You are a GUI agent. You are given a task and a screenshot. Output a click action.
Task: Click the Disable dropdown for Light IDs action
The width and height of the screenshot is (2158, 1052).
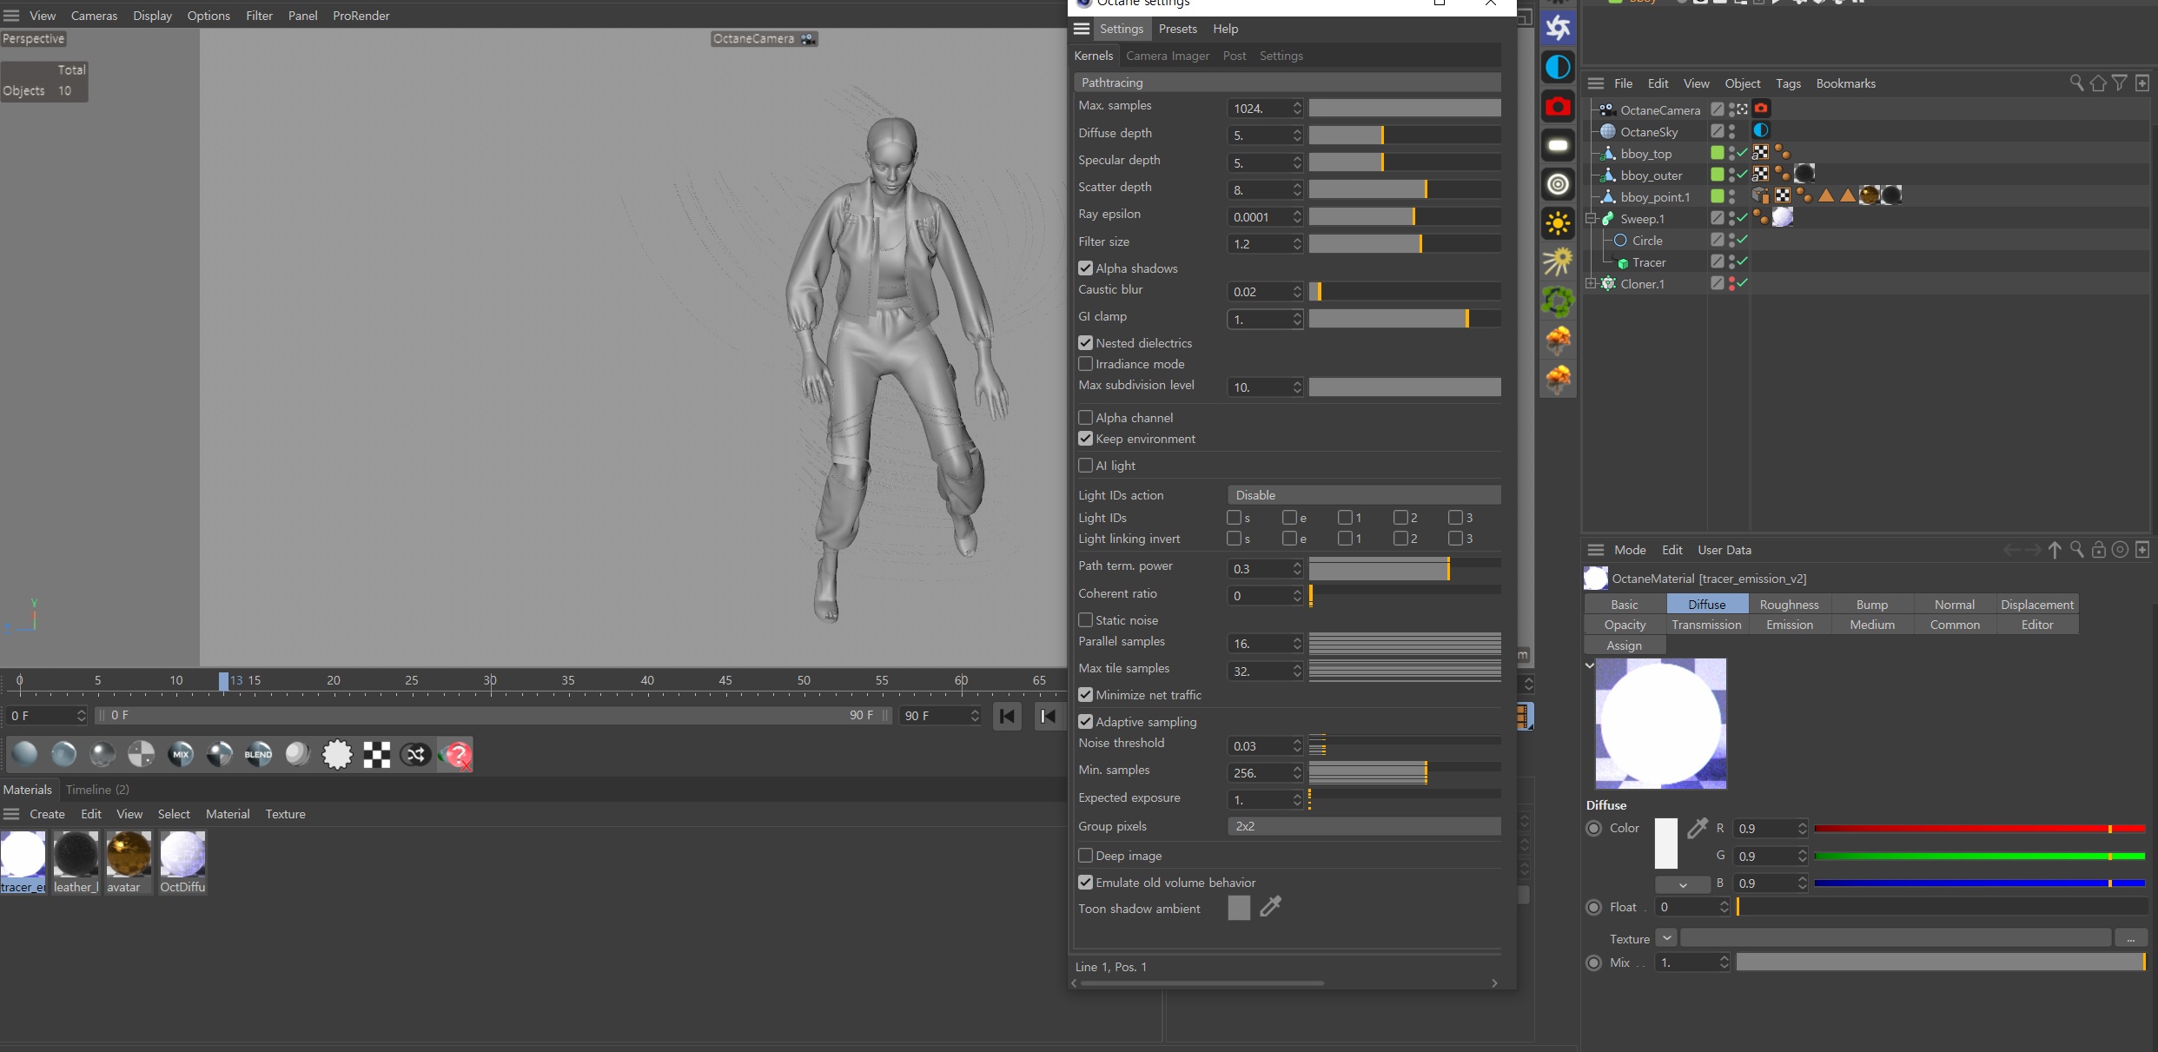pos(1362,494)
